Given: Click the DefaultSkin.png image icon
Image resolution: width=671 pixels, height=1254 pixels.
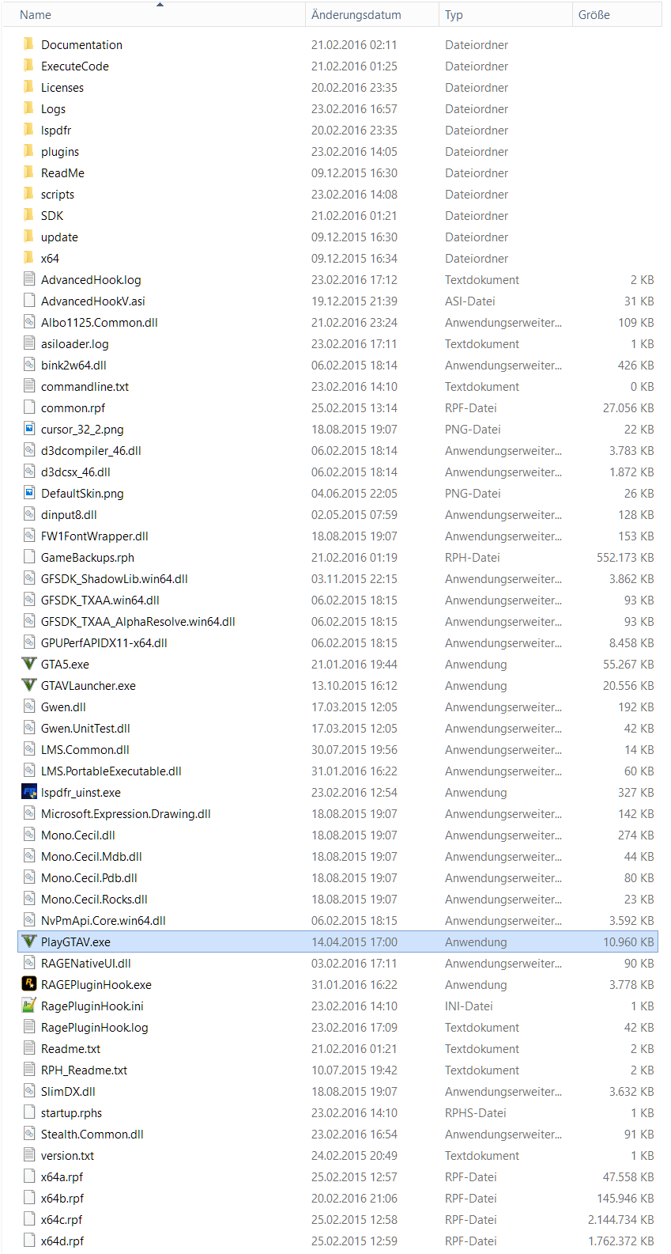Looking at the screenshot, I should (x=29, y=493).
